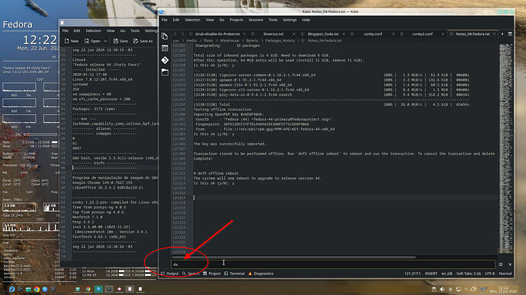The height and width of the screenshot is (295, 526).
Task: Switch to conky.conf tab
Action: tap(373, 33)
